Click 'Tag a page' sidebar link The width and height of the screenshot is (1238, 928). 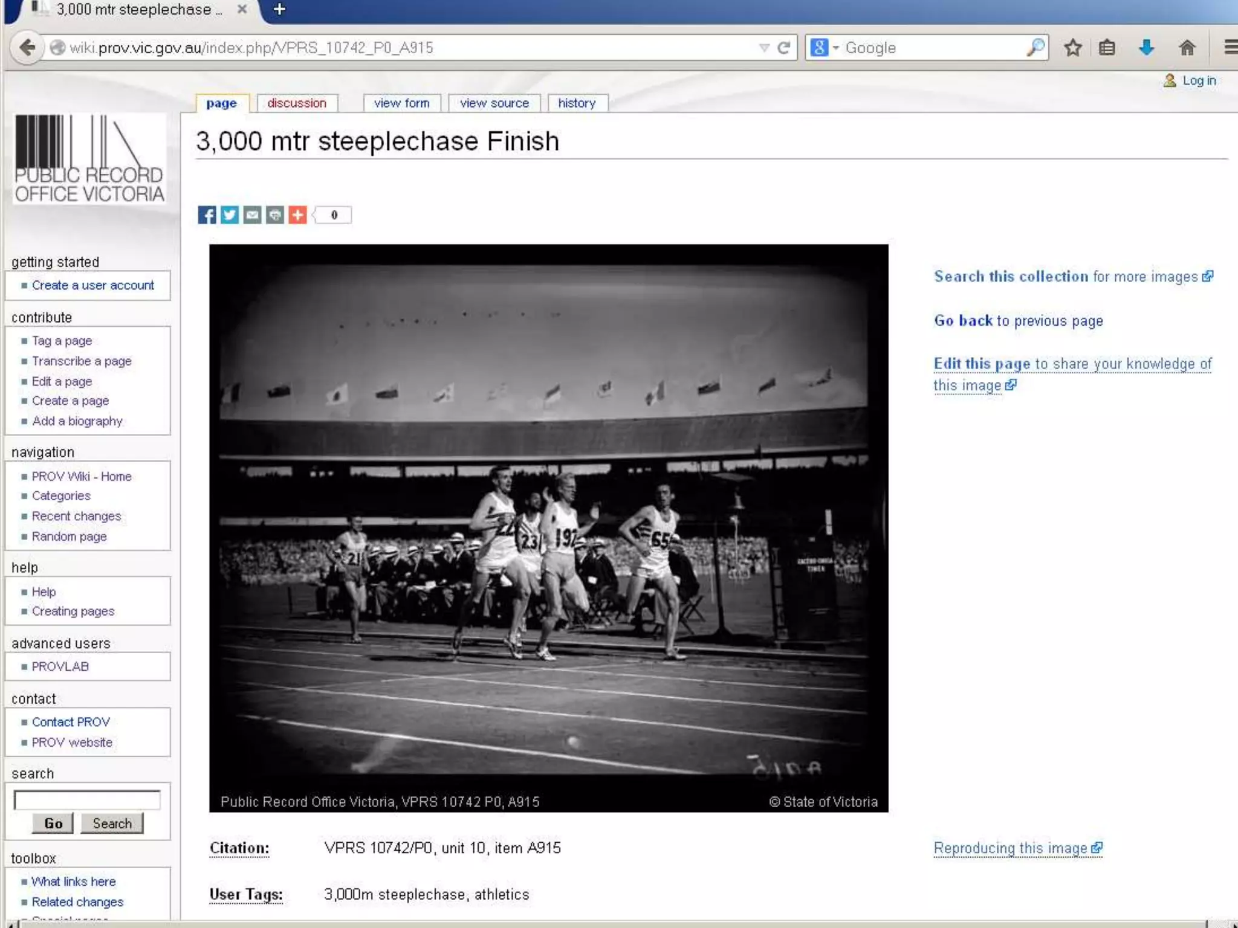pos(62,341)
